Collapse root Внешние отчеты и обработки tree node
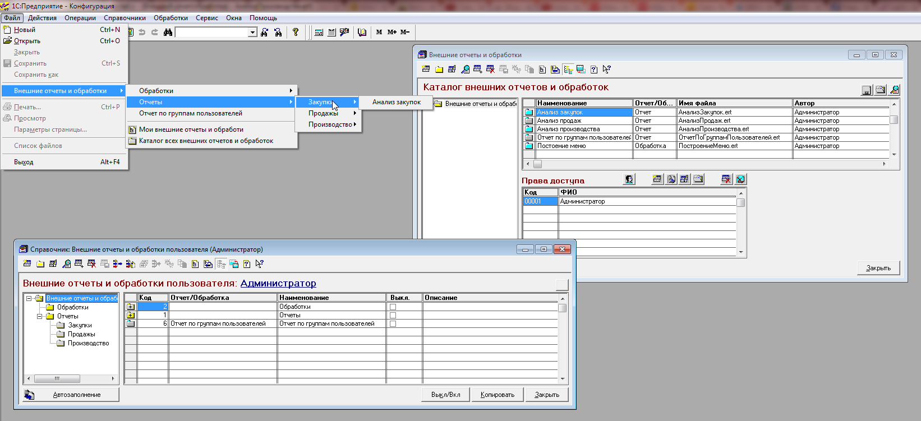 coord(29,298)
